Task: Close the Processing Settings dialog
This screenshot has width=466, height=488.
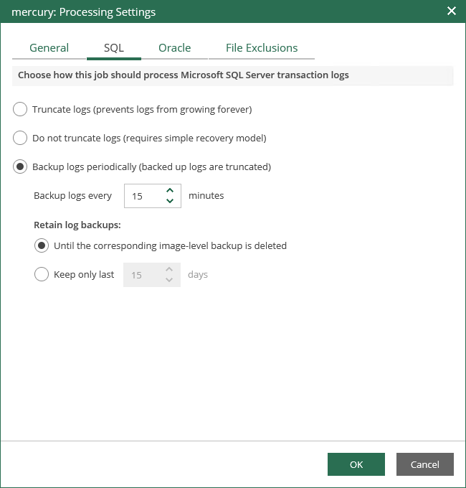Action: (452, 11)
